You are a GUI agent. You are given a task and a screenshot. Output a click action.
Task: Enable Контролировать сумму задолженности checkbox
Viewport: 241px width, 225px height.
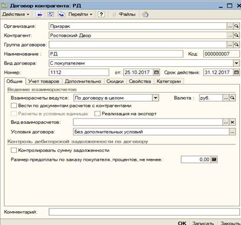coord(14,150)
